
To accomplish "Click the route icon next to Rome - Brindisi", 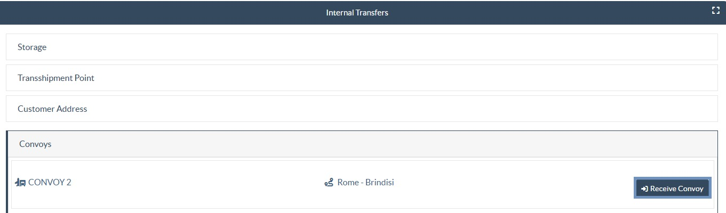I will [x=329, y=183].
